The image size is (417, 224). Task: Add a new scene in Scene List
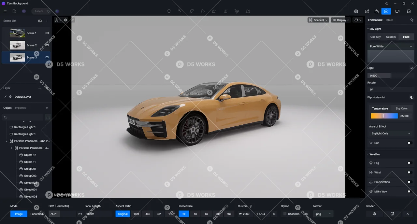pyautogui.click(x=40, y=21)
